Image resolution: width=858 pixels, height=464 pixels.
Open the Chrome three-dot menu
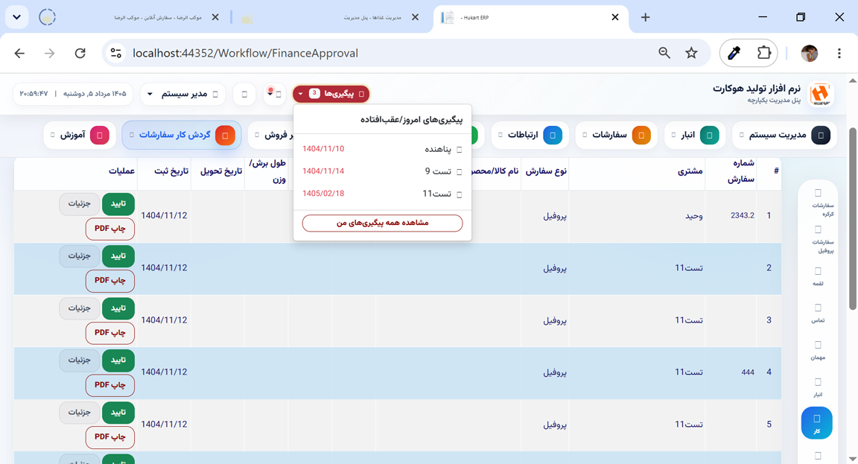(x=839, y=53)
